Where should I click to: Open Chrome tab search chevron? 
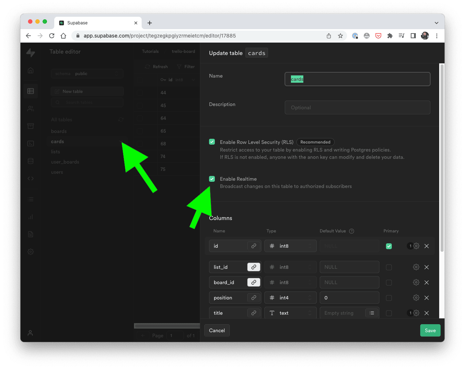(436, 23)
